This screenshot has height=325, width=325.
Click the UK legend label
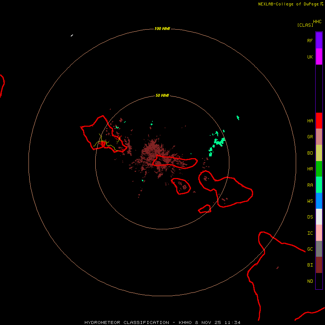coord(310,57)
